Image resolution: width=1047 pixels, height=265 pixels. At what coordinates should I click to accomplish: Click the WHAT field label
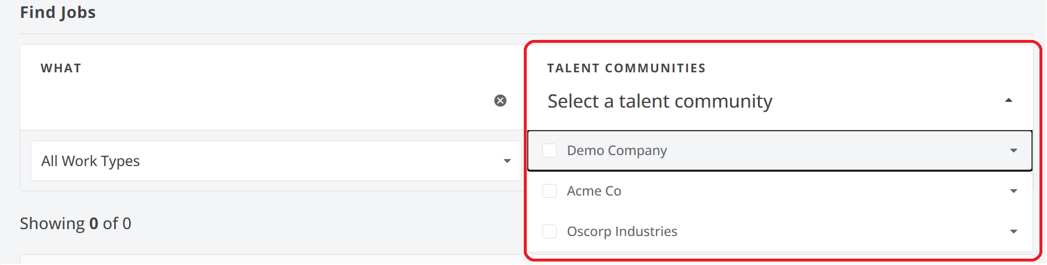[61, 68]
